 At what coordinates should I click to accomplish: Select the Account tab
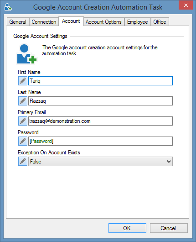click(71, 21)
